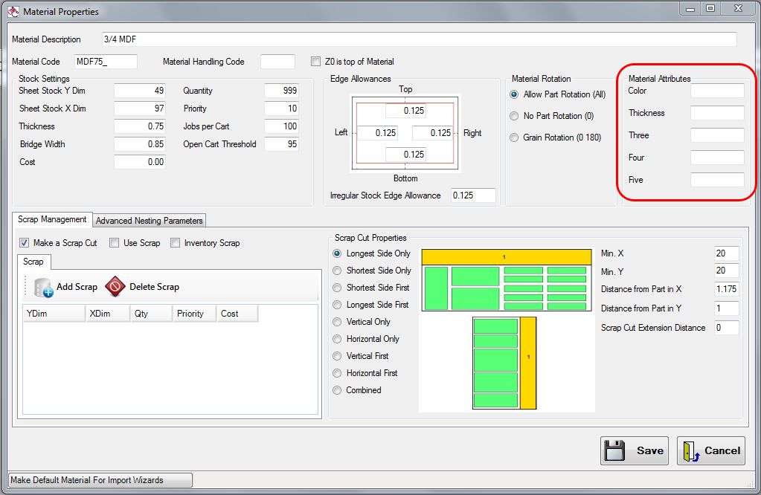Select the Combined scrap cut option

click(337, 390)
